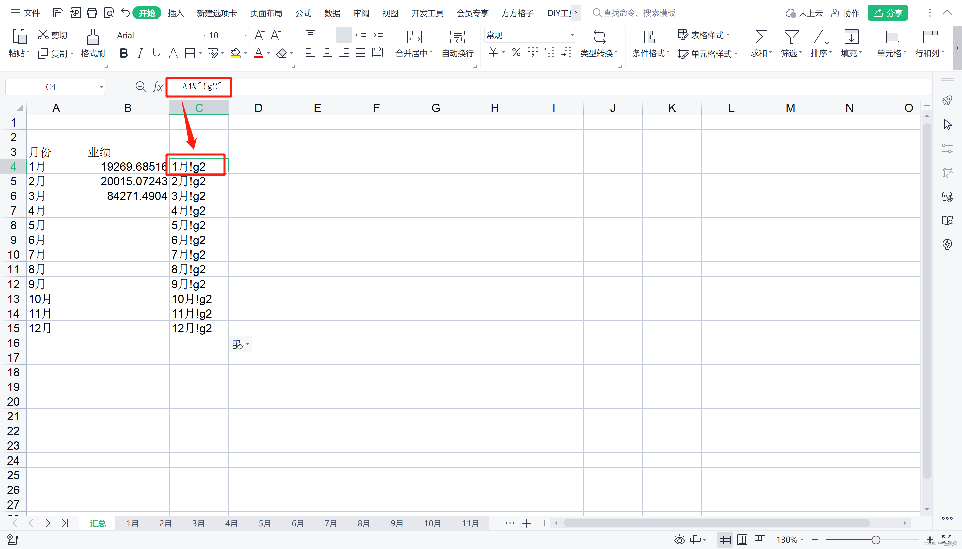The image size is (962, 549).
Task: Switch to the 10月 sheet tab
Action: point(432,523)
